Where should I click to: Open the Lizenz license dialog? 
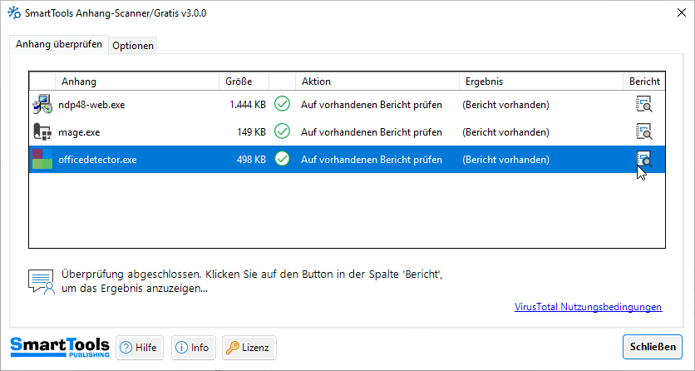click(249, 348)
